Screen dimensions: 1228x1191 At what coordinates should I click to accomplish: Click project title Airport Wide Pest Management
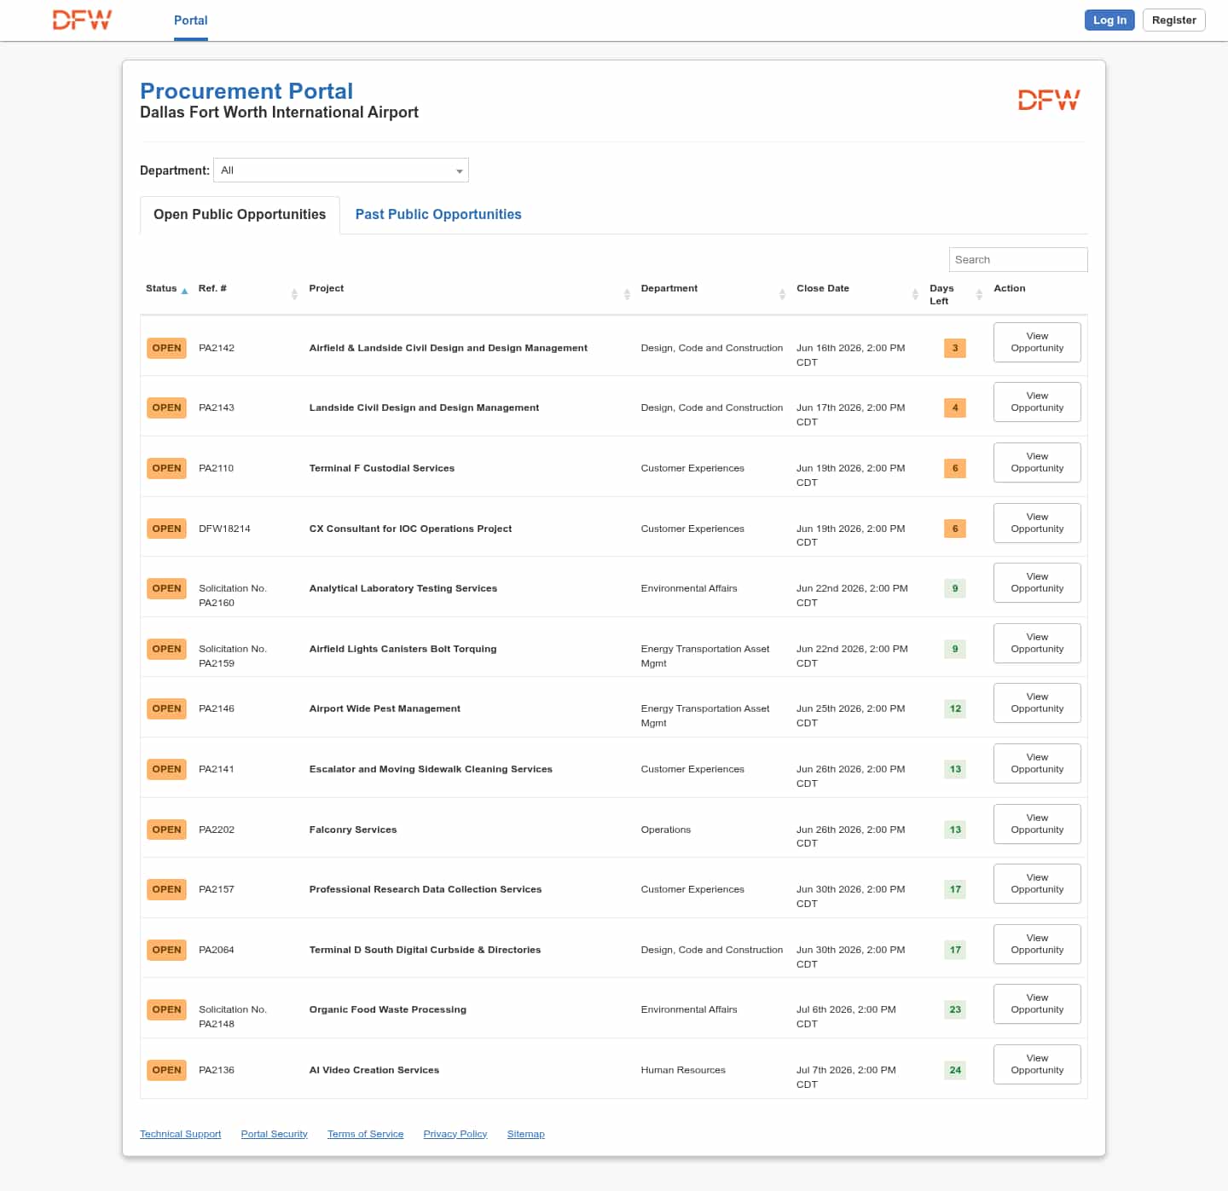pyautogui.click(x=385, y=708)
